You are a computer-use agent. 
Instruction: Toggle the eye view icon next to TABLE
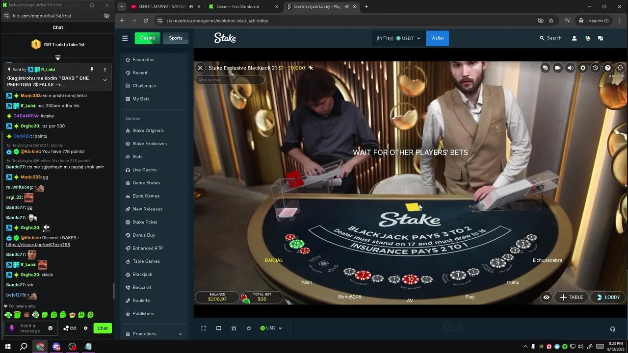[546, 297]
